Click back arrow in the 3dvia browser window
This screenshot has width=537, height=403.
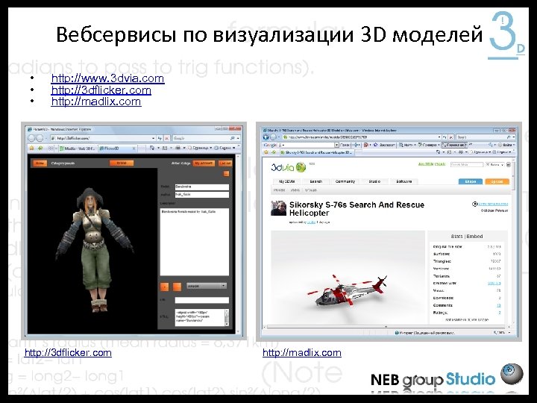click(x=266, y=137)
